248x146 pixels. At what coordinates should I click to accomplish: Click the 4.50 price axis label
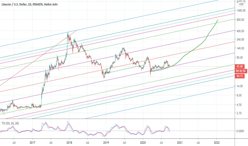240,105
